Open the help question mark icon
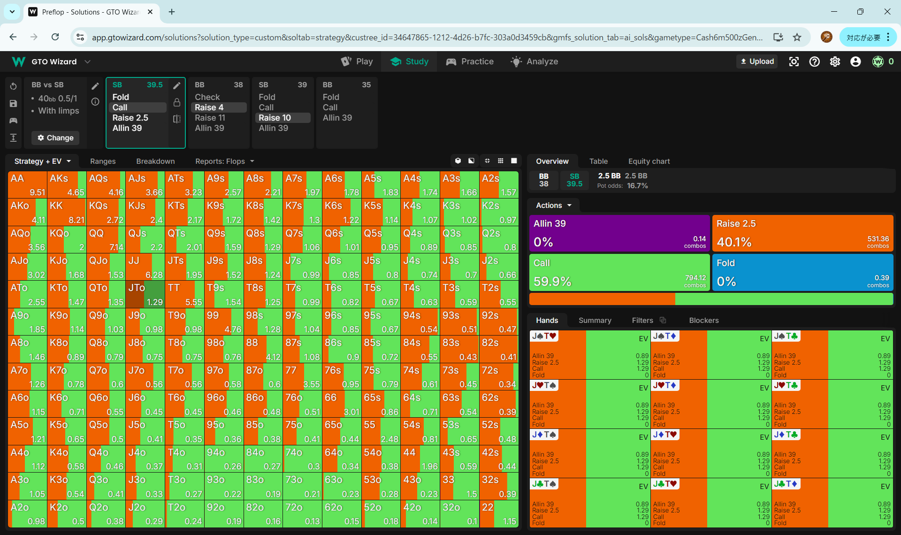 tap(814, 61)
